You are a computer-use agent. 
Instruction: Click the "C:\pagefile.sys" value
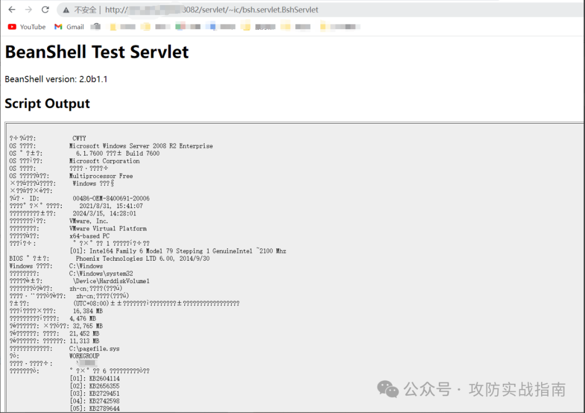[94, 349]
